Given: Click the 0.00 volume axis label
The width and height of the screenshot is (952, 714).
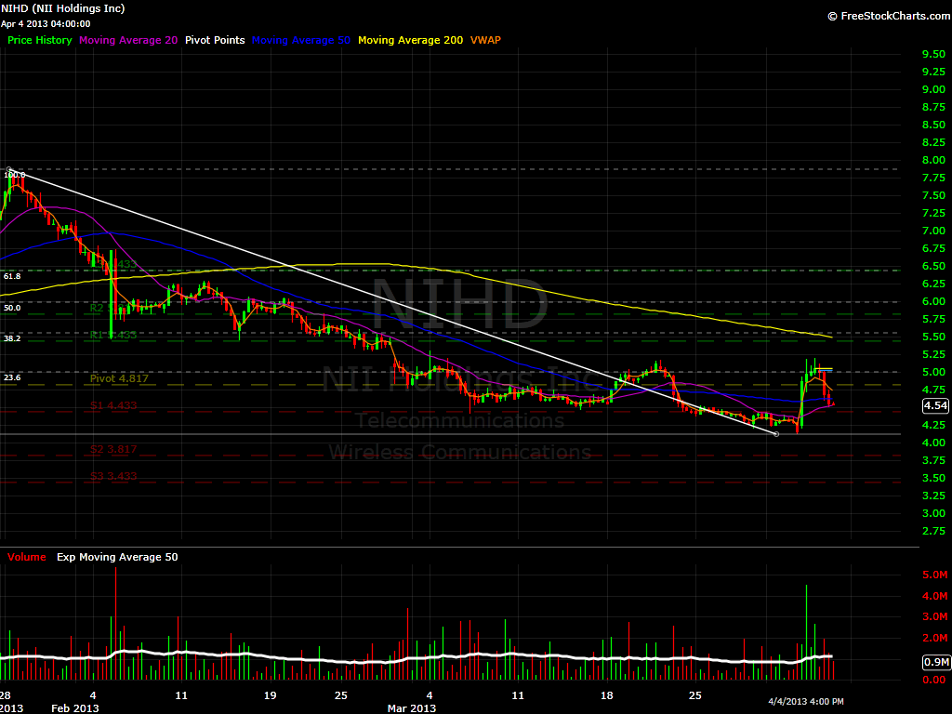Looking at the screenshot, I should coord(933,680).
